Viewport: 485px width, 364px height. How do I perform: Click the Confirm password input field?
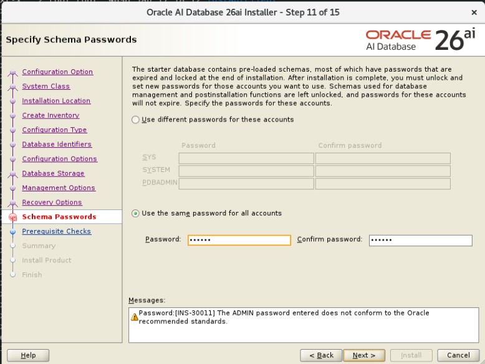click(x=420, y=240)
